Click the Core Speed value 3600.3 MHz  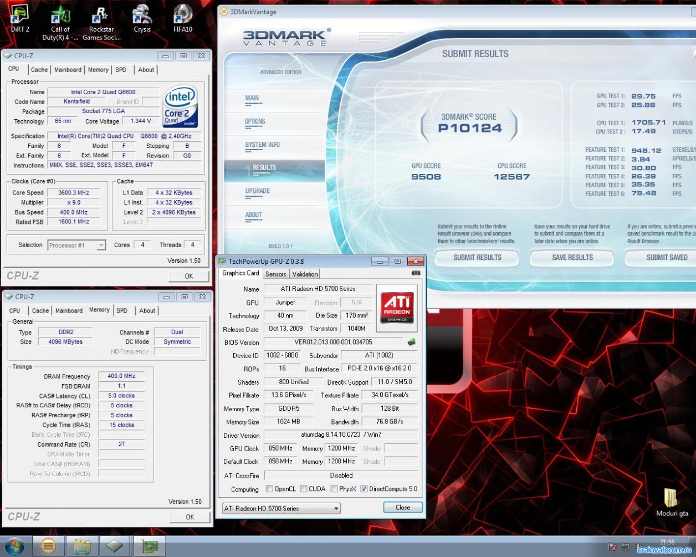coord(74,193)
